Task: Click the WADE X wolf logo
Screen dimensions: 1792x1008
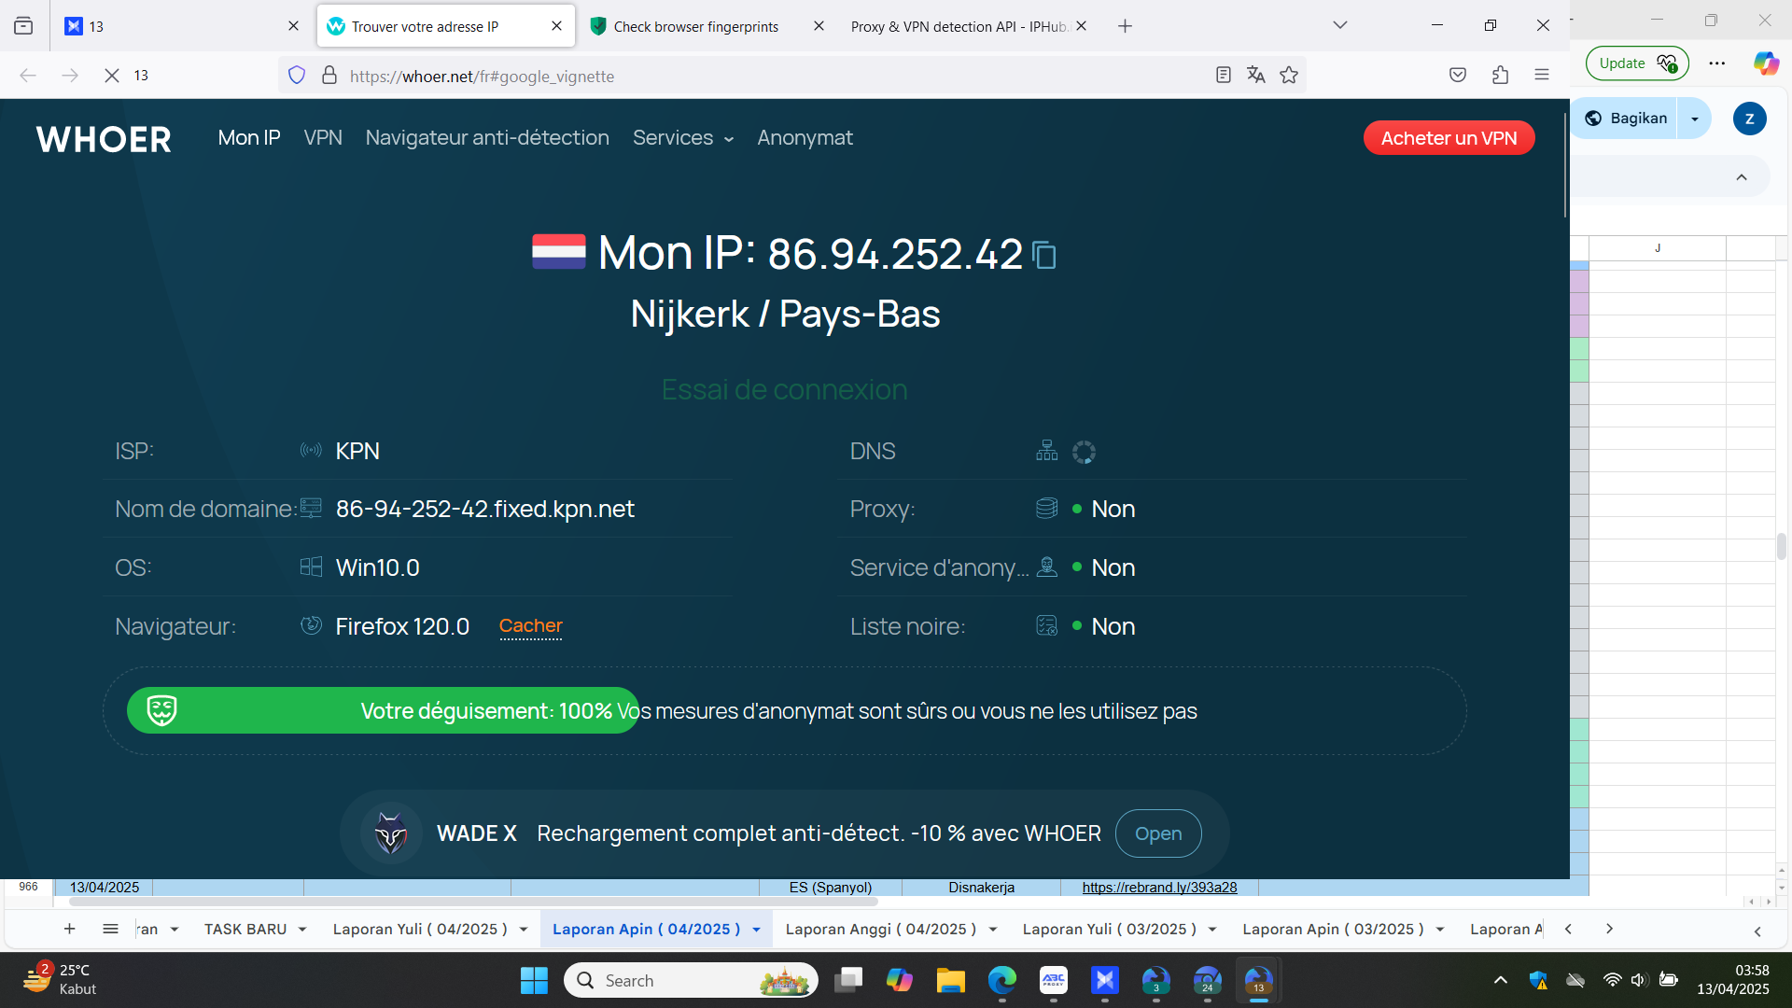Action: [x=391, y=833]
